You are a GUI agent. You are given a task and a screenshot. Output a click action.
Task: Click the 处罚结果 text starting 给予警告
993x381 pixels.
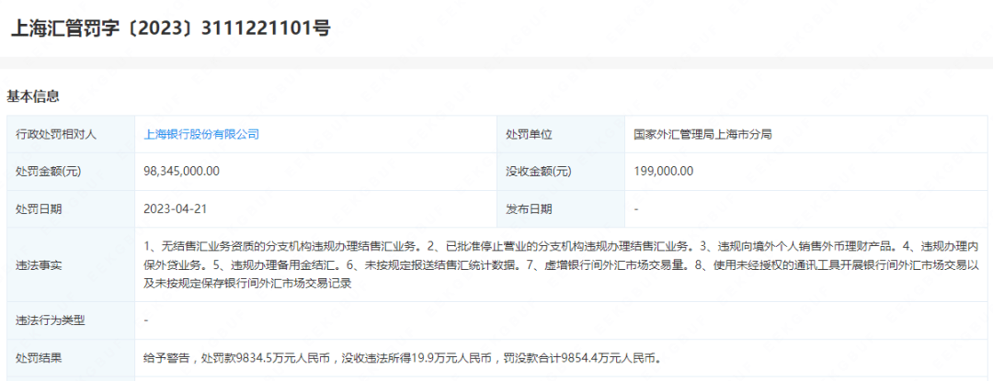(403, 358)
